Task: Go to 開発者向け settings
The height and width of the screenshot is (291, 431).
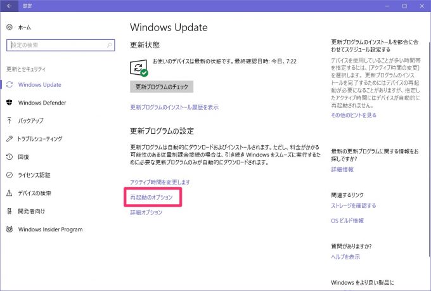Action: point(31,211)
